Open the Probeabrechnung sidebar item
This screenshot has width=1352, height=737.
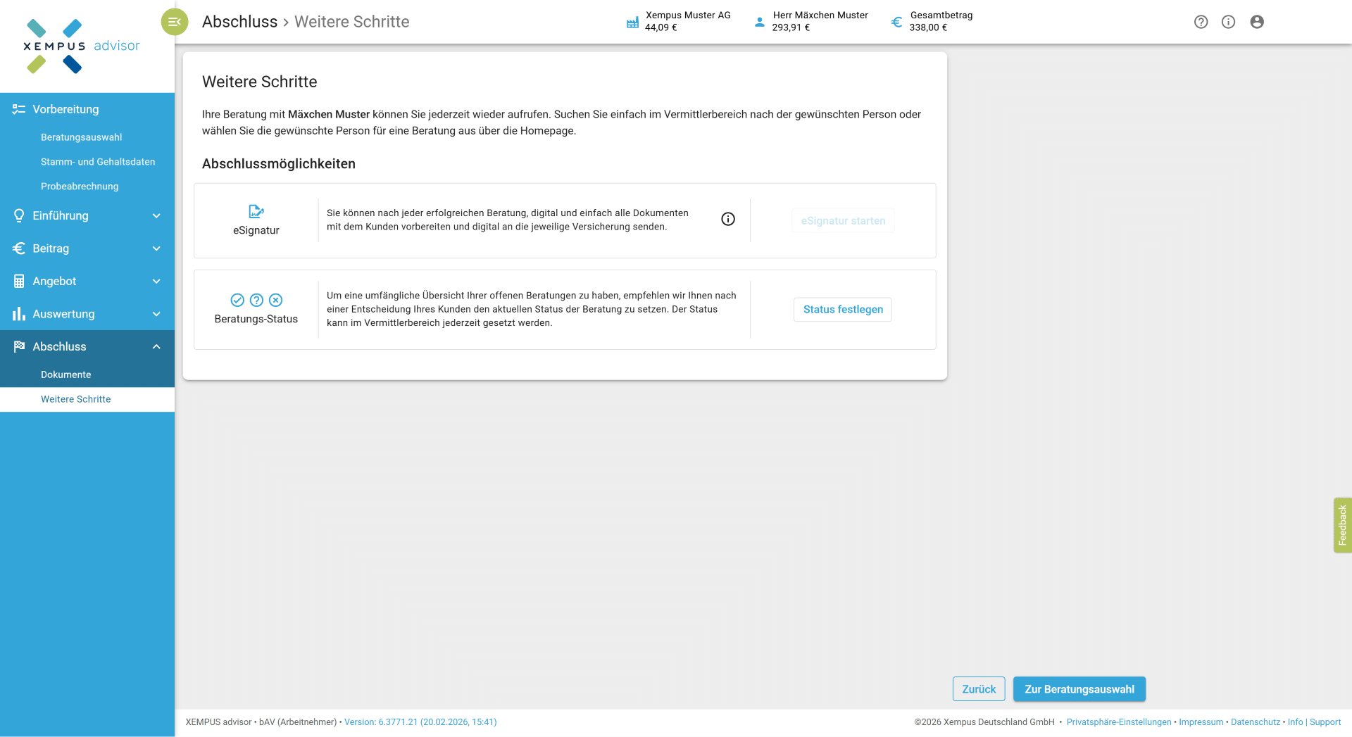[x=80, y=187]
